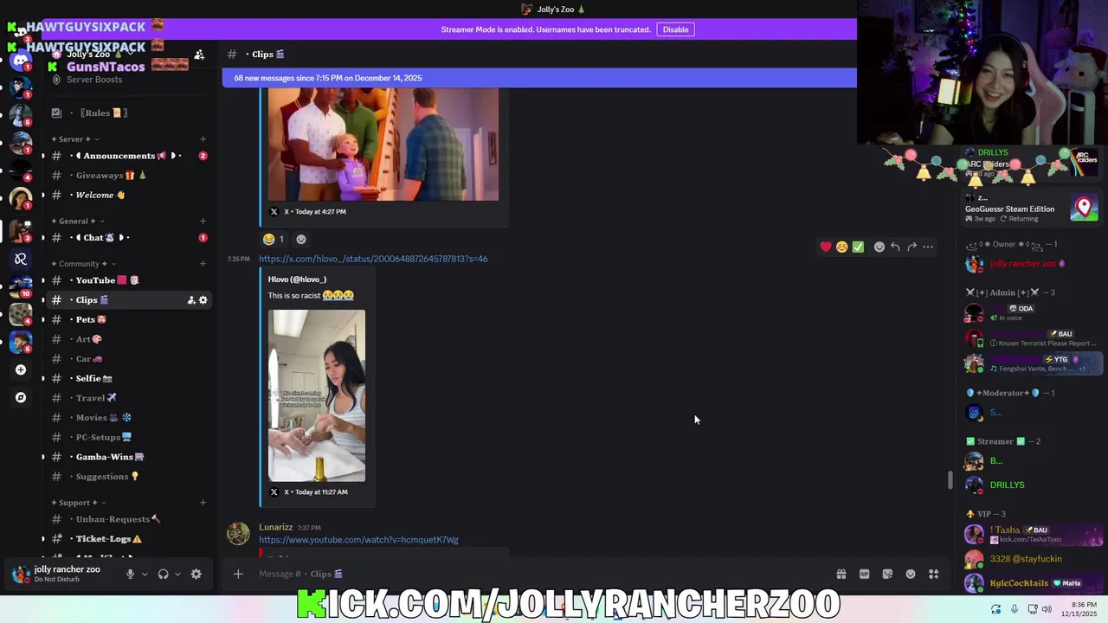Click Disable on Streamer Mode banner
Image resolution: width=1108 pixels, height=623 pixels.
[x=675, y=29]
